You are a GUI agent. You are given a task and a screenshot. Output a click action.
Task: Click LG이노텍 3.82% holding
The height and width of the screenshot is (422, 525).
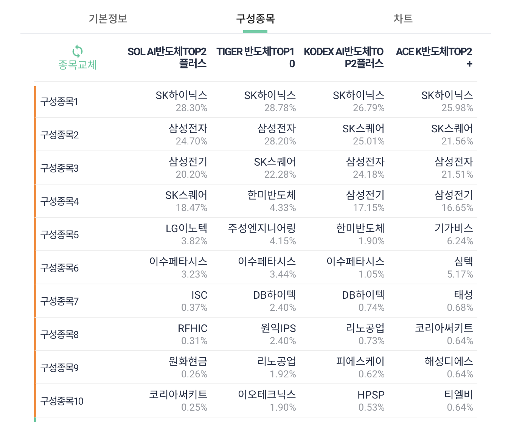point(186,234)
